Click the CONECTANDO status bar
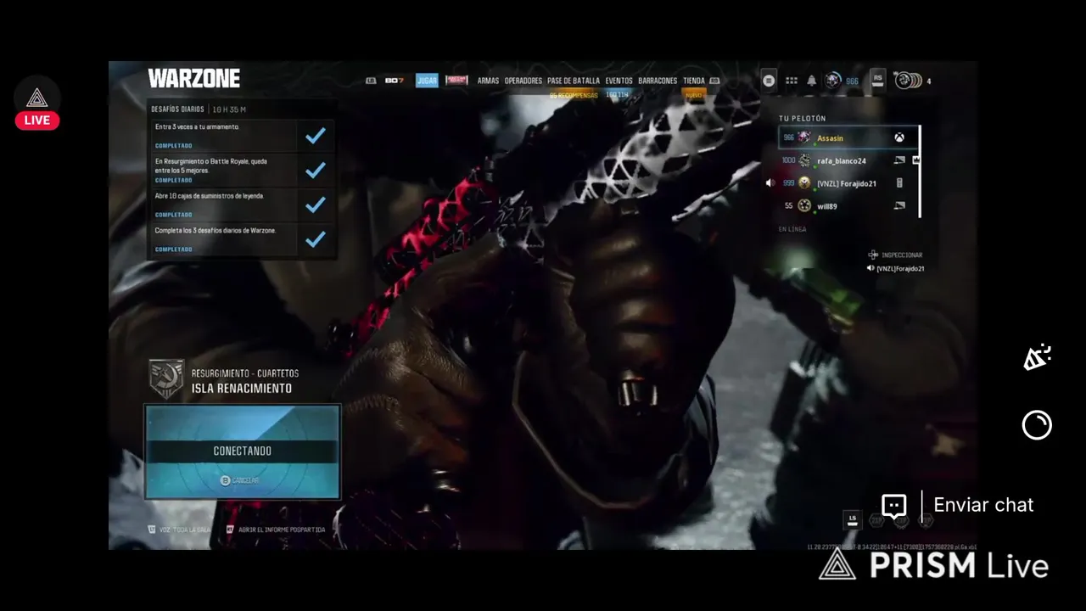 [243, 451]
